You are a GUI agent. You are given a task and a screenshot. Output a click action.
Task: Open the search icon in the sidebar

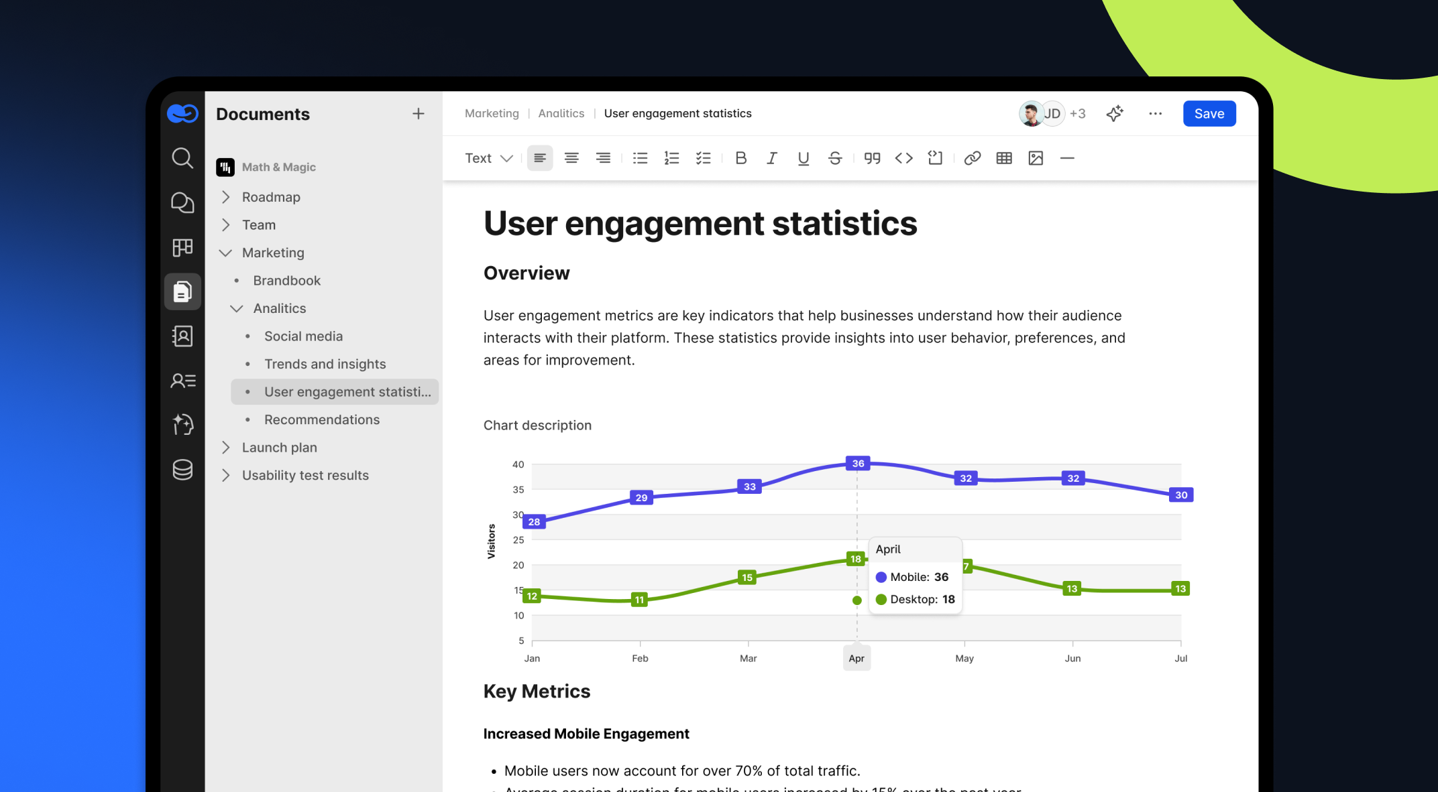182,158
